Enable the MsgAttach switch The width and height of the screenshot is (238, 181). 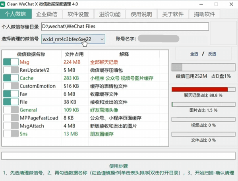pos(11,126)
